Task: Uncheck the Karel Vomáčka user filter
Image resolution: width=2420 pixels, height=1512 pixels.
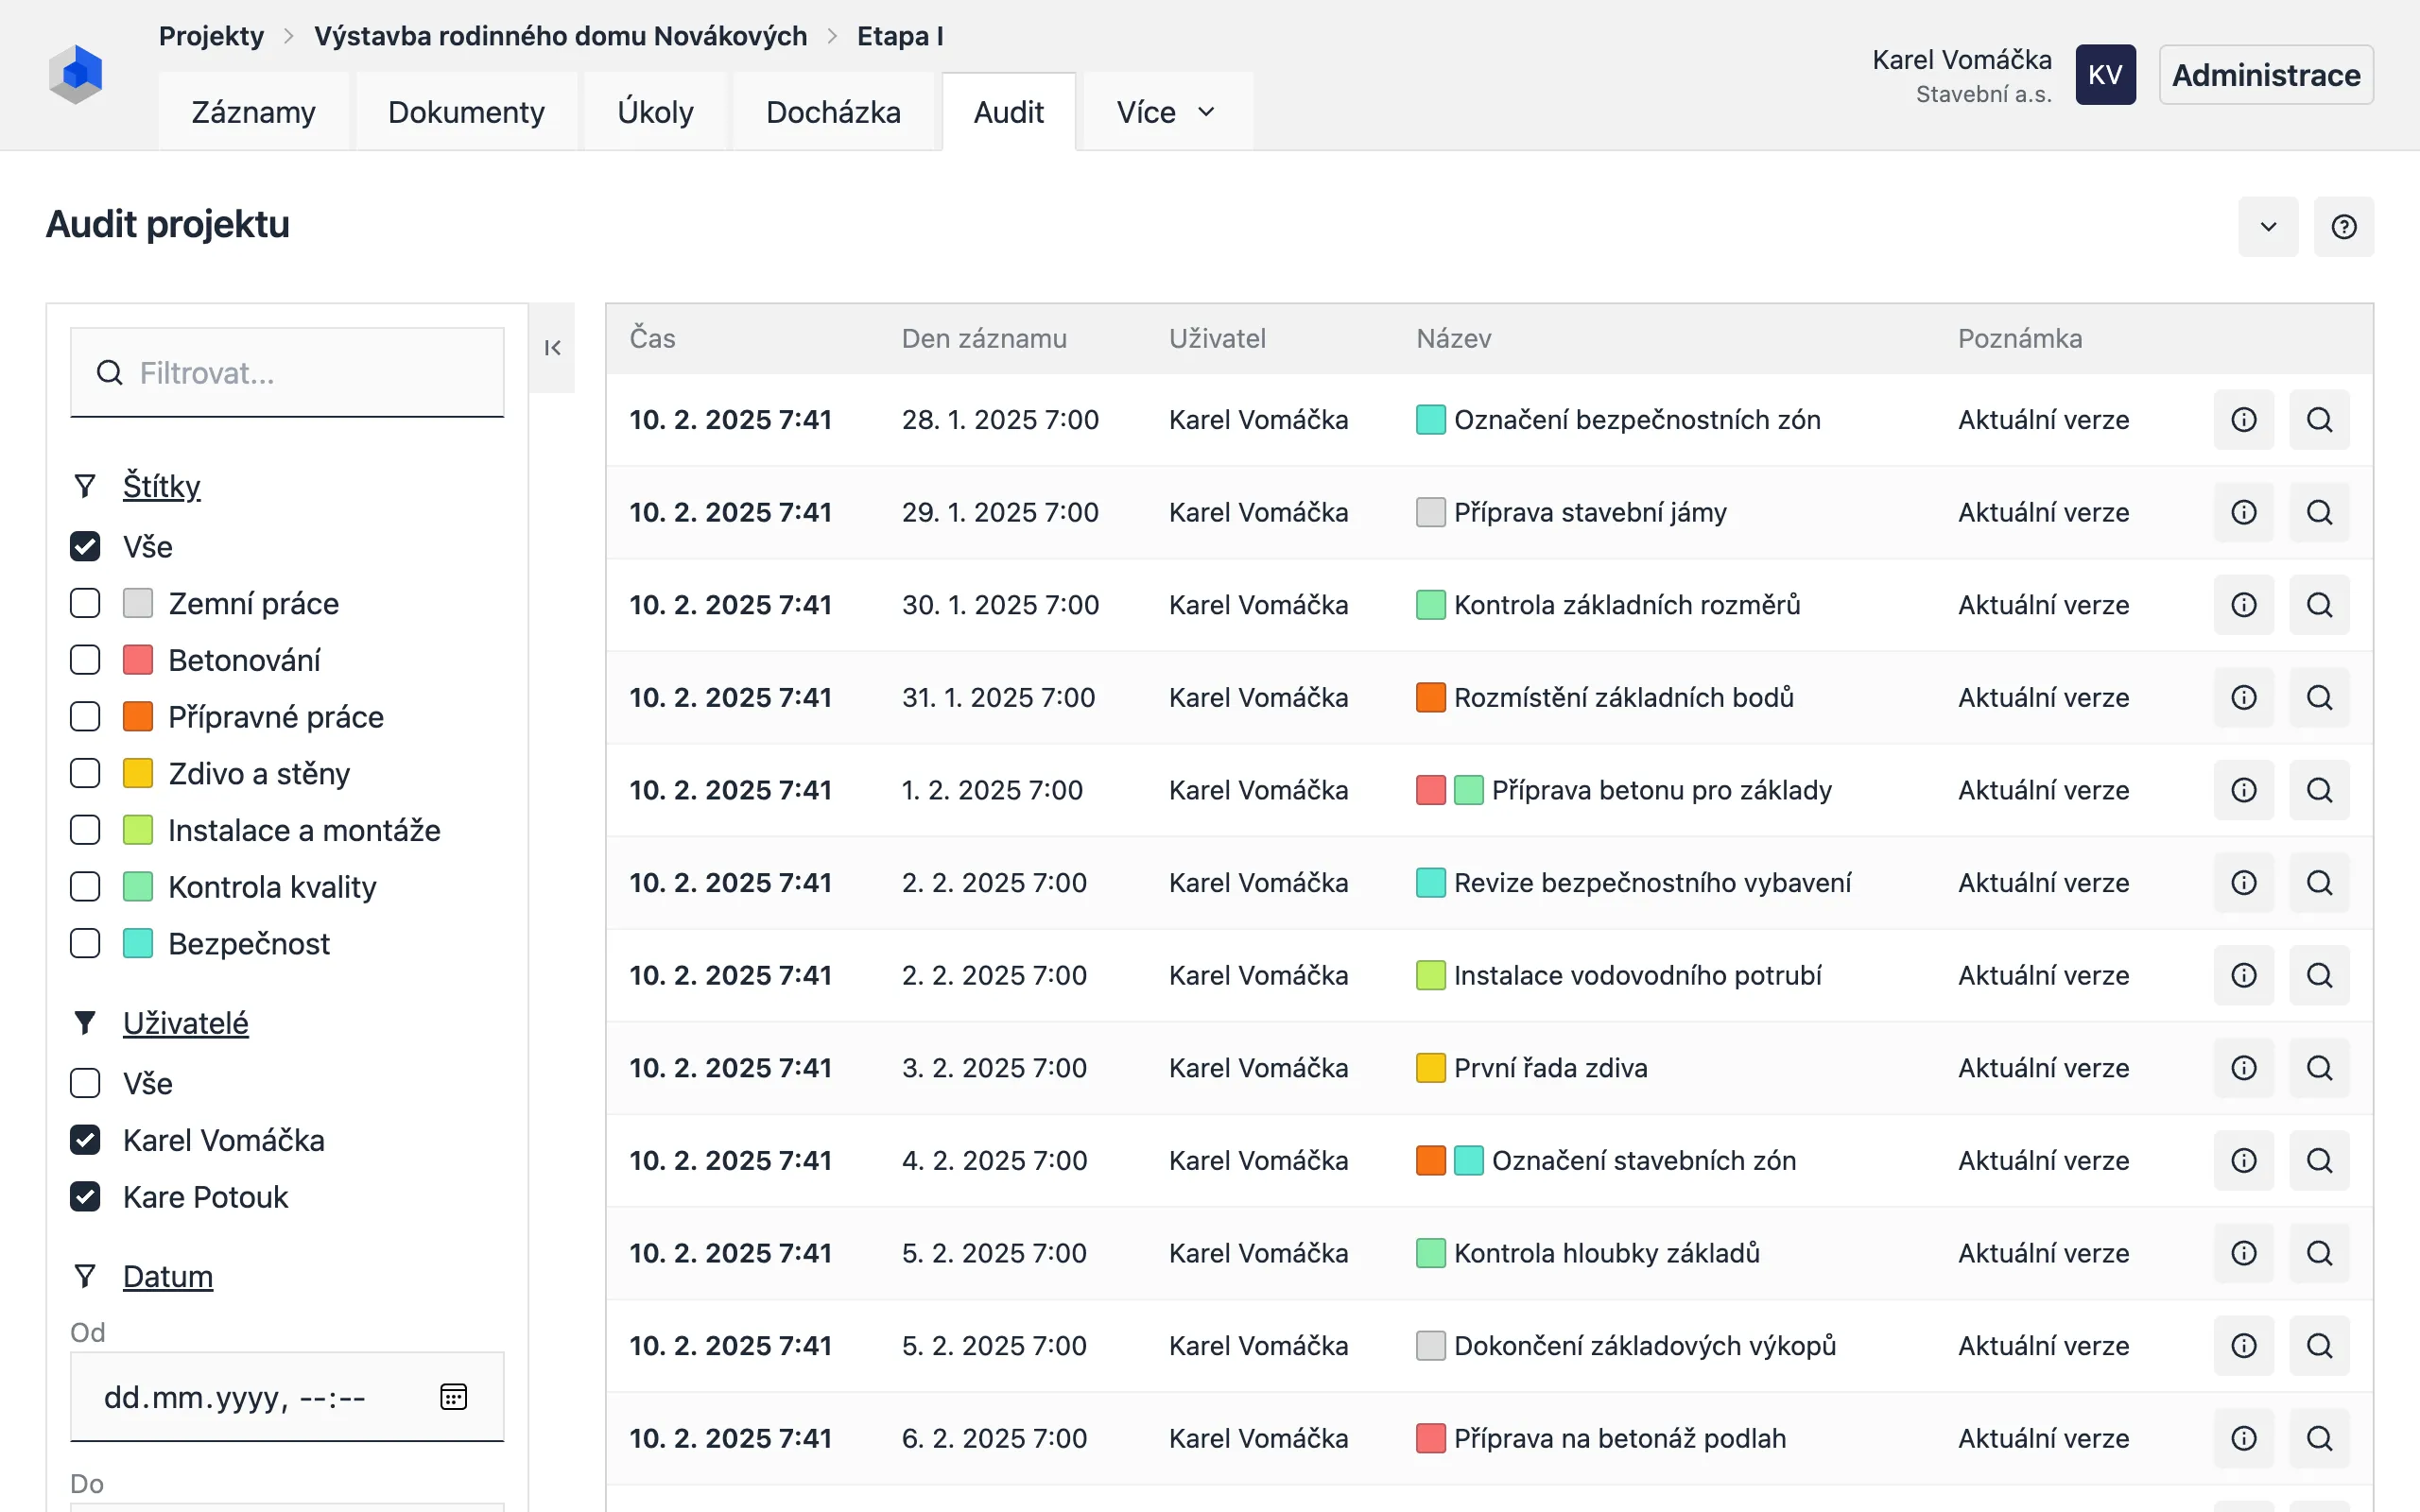Action: tap(85, 1140)
